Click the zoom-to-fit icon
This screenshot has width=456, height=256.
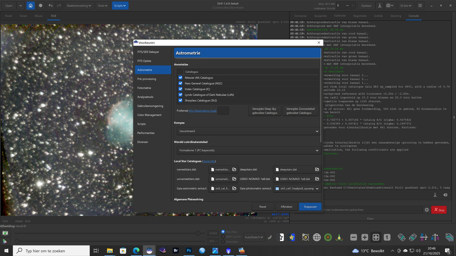coord(375,237)
